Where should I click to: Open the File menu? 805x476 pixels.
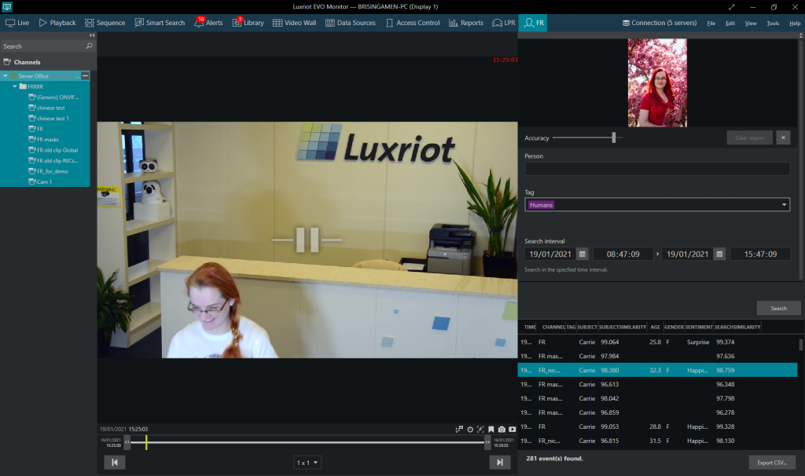711,23
